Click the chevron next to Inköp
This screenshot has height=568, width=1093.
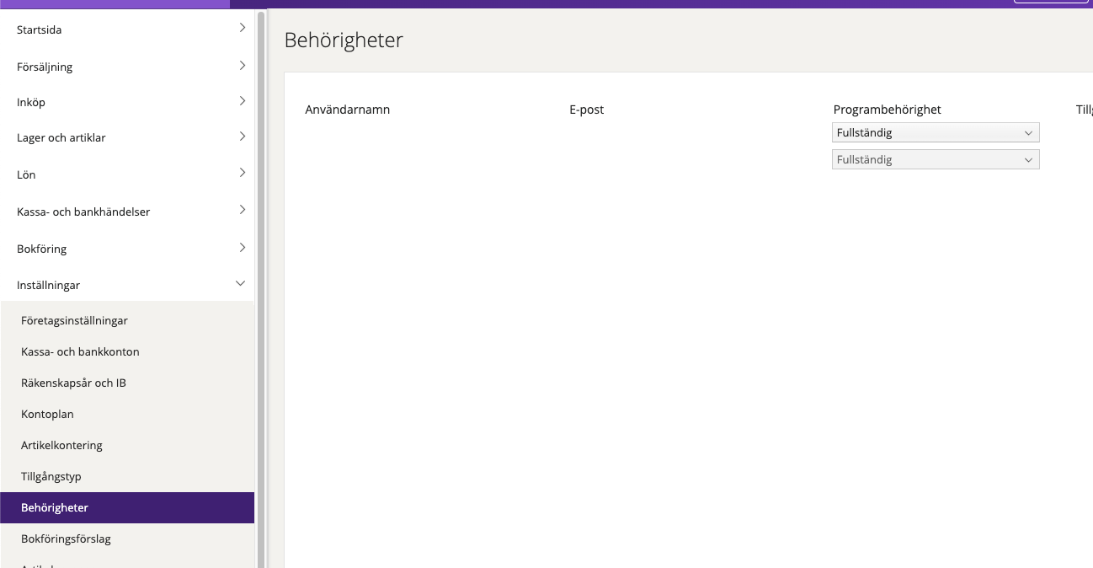tap(242, 101)
